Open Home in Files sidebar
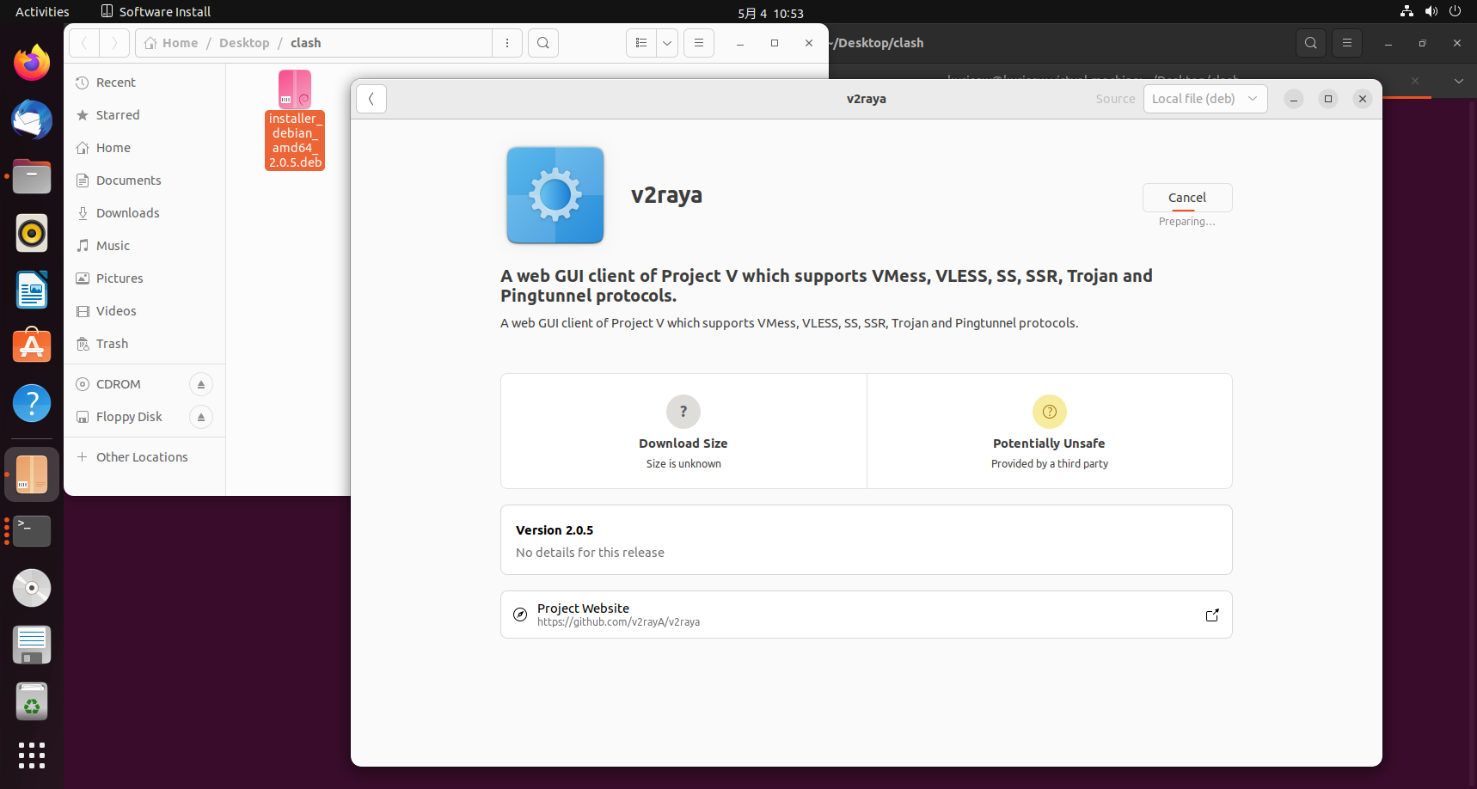 pyautogui.click(x=144, y=148)
